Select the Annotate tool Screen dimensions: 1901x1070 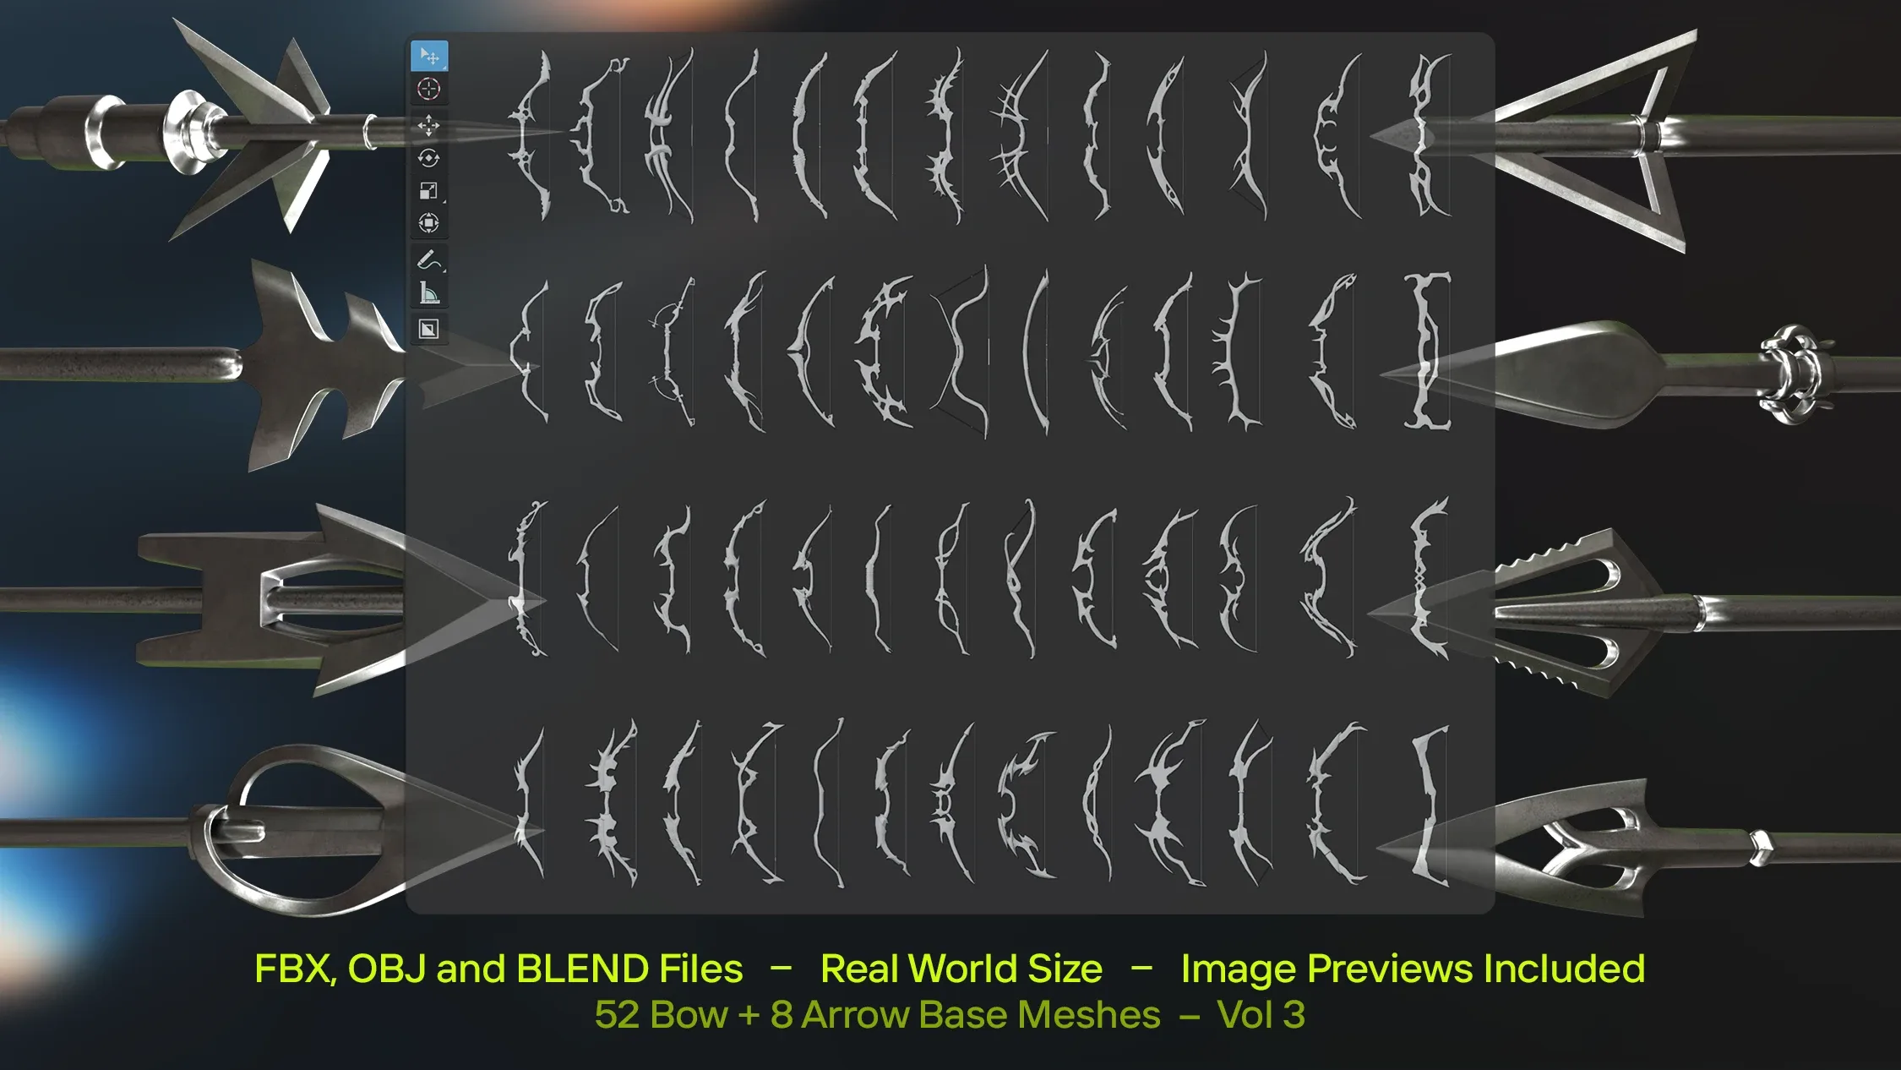[428, 259]
